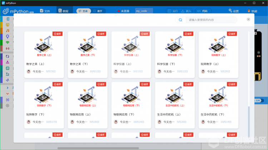Open the 生活中的舵机（上） tutorial thumbnail
This screenshot has width=268, height=150.
pos(175,96)
